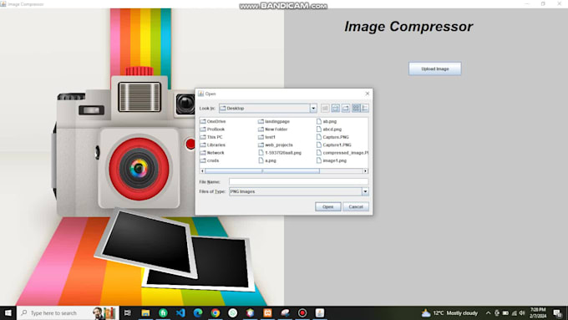
Task: Select the landingpage folder
Action: point(274,121)
